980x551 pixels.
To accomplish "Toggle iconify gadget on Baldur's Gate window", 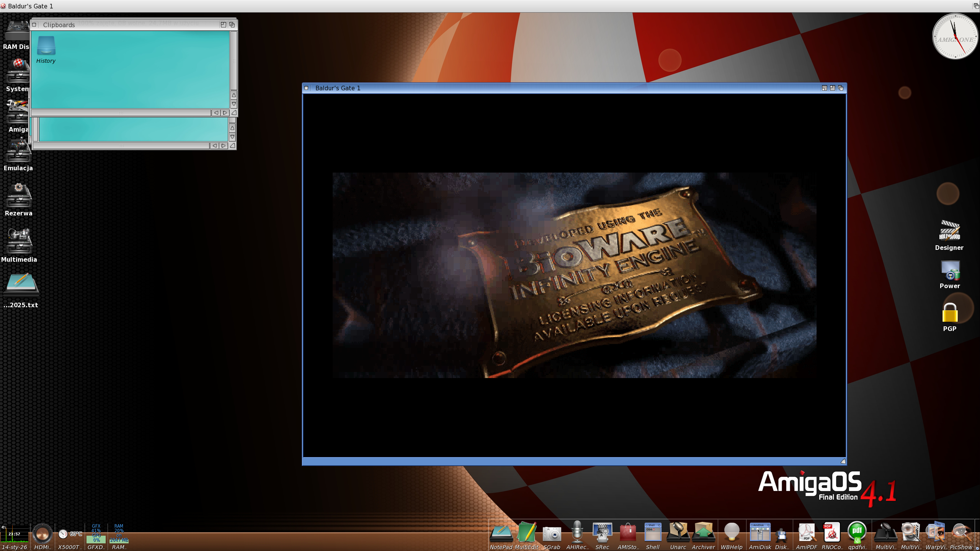I will click(824, 88).
